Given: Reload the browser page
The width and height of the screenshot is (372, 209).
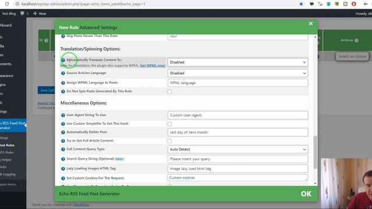Looking at the screenshot, I should point(7,4).
